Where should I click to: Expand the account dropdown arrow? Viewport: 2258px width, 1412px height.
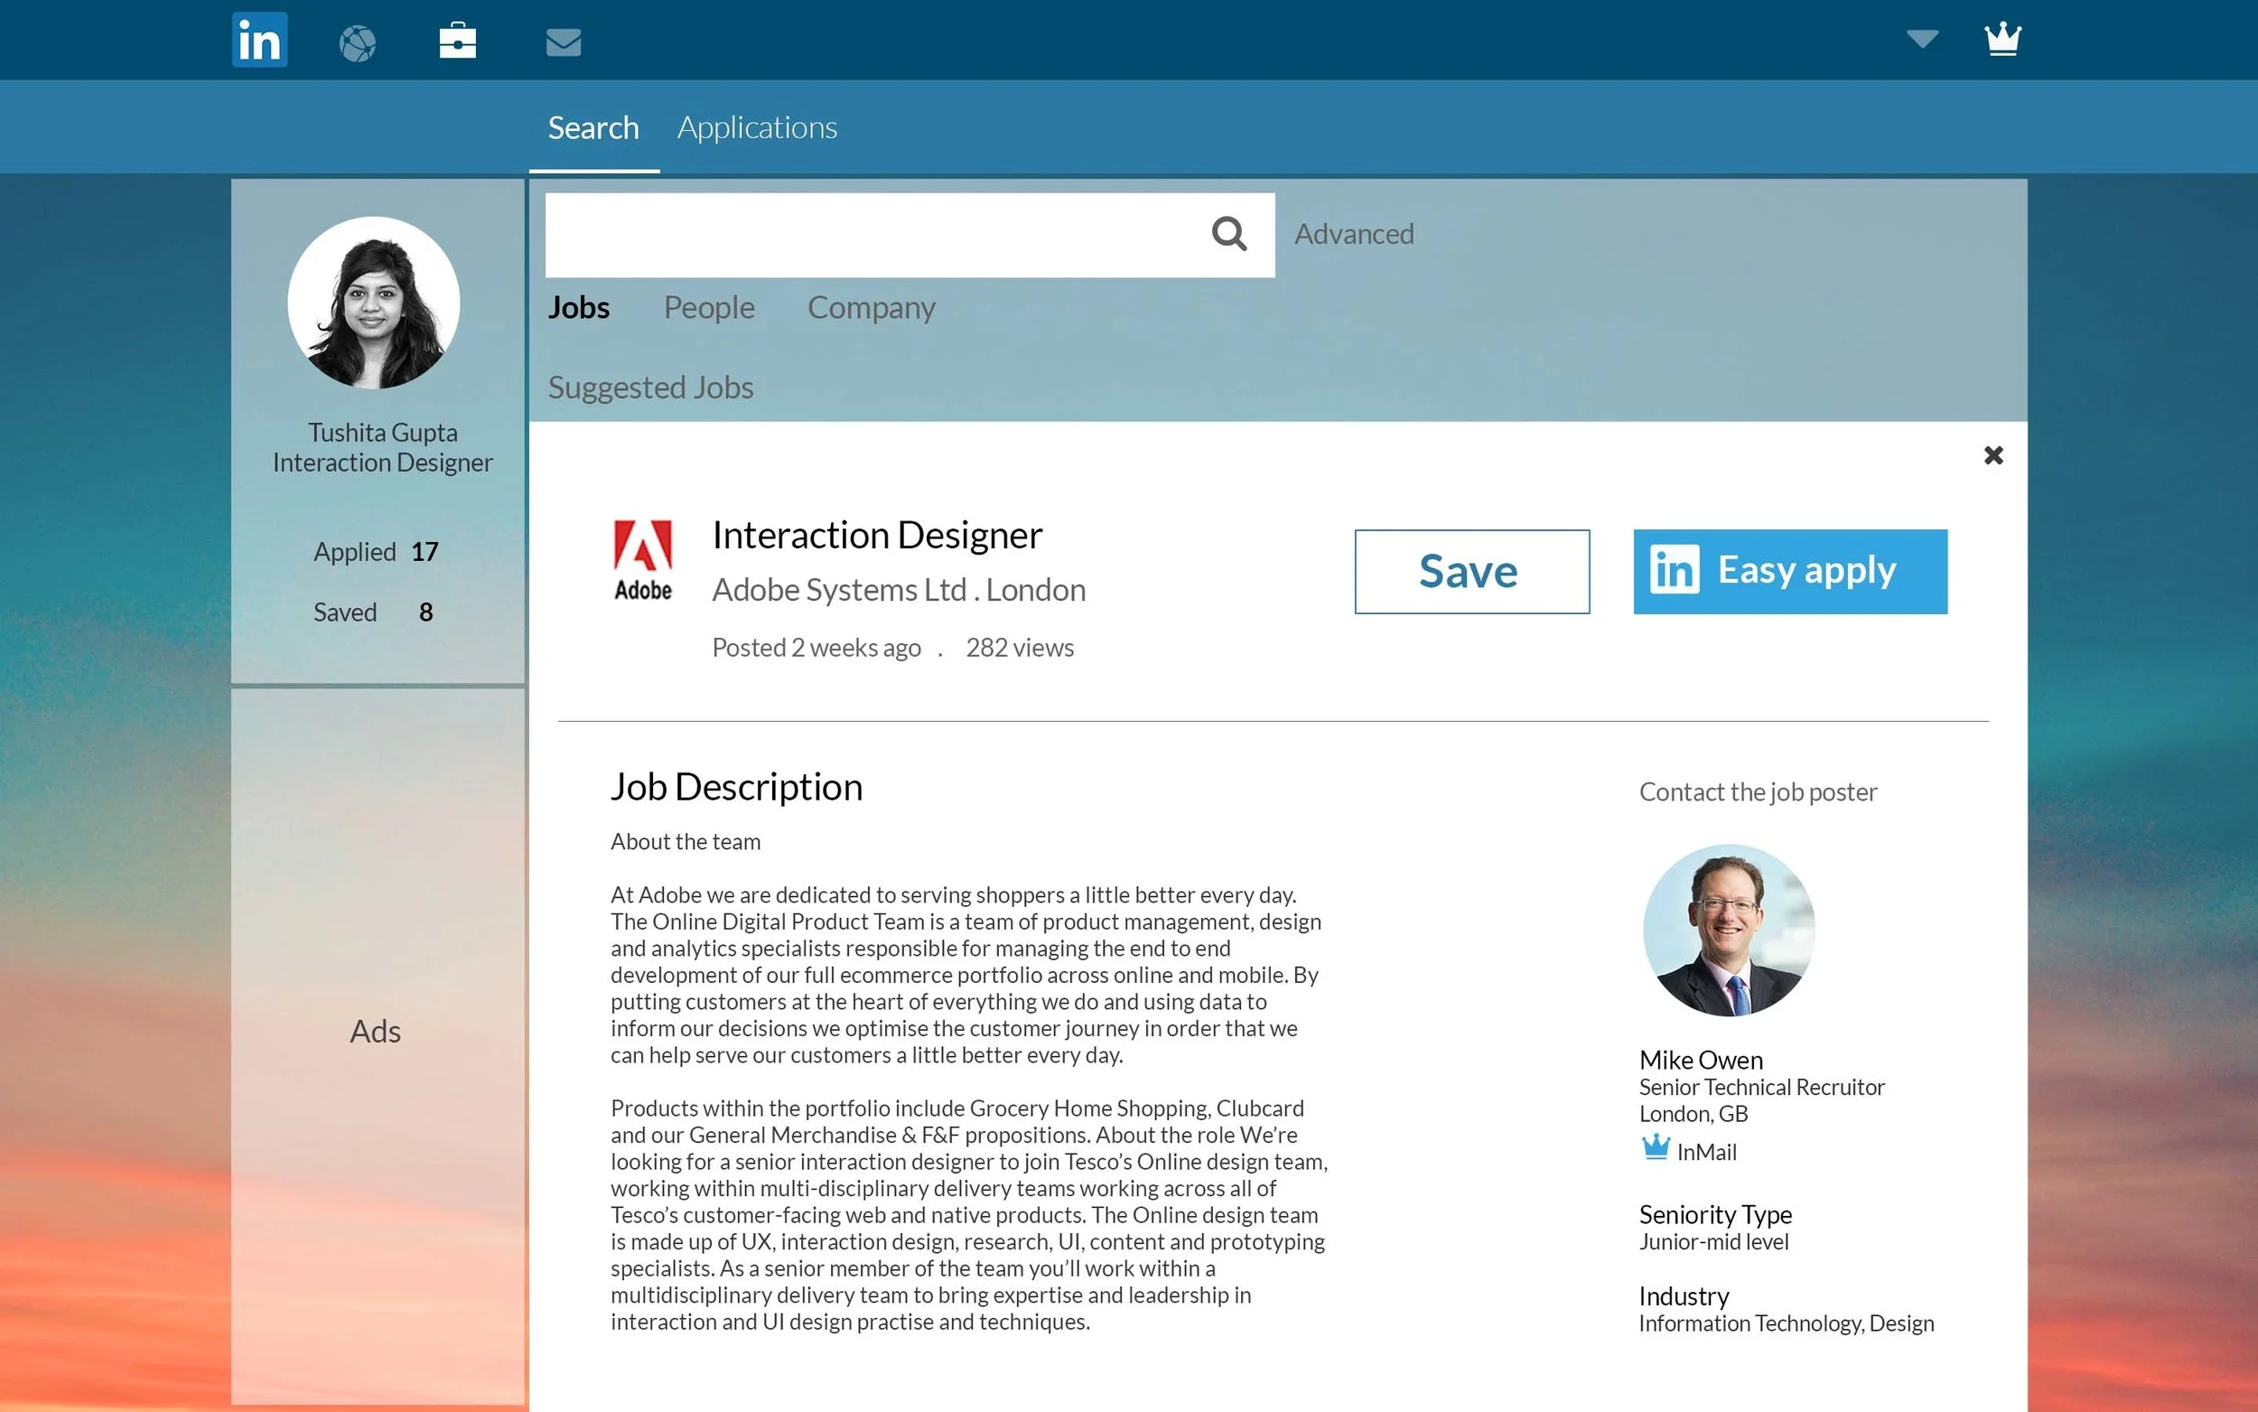coord(1922,39)
